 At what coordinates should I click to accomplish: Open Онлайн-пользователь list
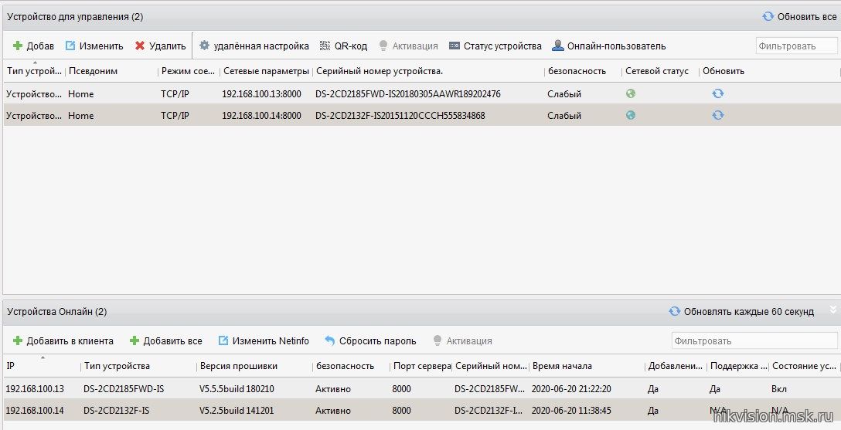(609, 46)
